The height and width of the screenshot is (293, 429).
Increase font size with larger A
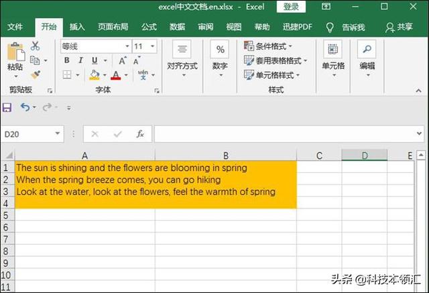pos(123,61)
